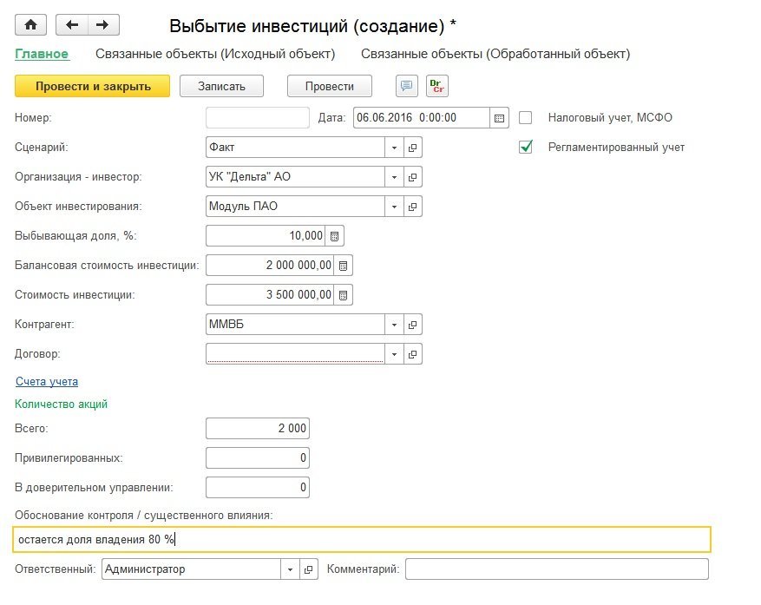Click the Дата value 06.06.2016 field
The height and width of the screenshot is (605, 761).
pyautogui.click(x=421, y=117)
